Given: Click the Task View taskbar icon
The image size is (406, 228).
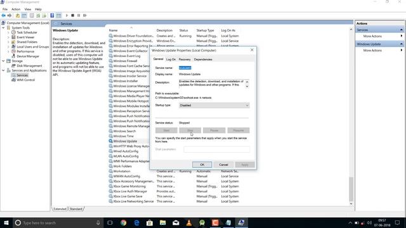Looking at the screenshot, I should [x=110, y=222].
